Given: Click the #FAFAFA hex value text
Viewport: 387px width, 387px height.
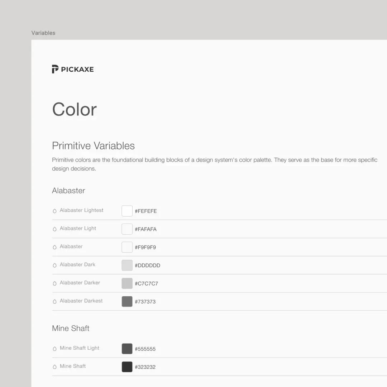Looking at the screenshot, I should [x=145, y=229].
